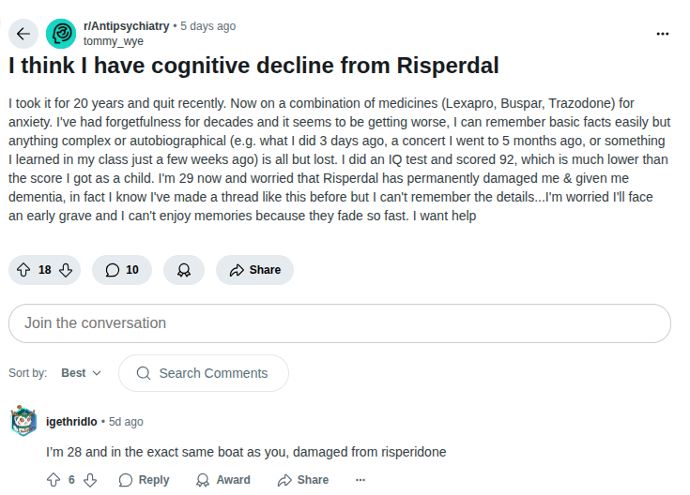The height and width of the screenshot is (495, 690).
Task: Open igethridlo's avatar image
Action: [x=23, y=422]
